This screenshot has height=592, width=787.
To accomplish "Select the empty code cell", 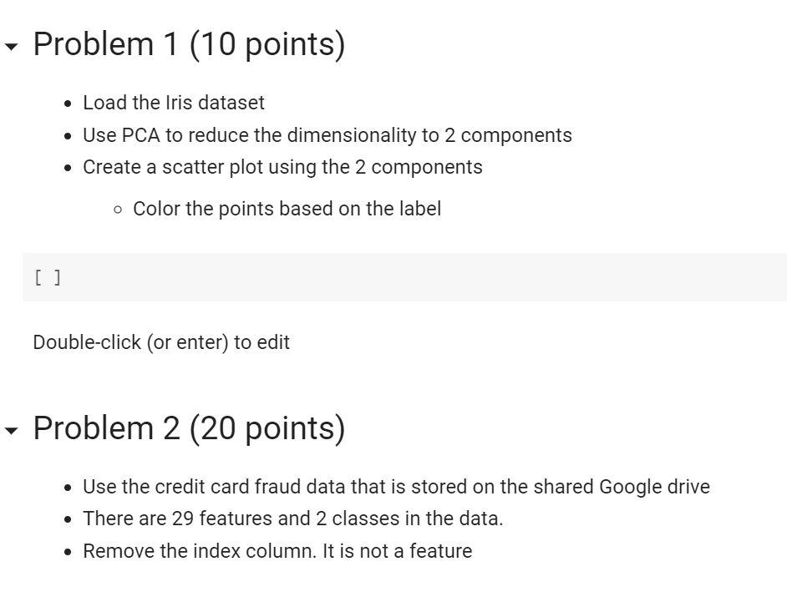I will pyautogui.click(x=334, y=276).
